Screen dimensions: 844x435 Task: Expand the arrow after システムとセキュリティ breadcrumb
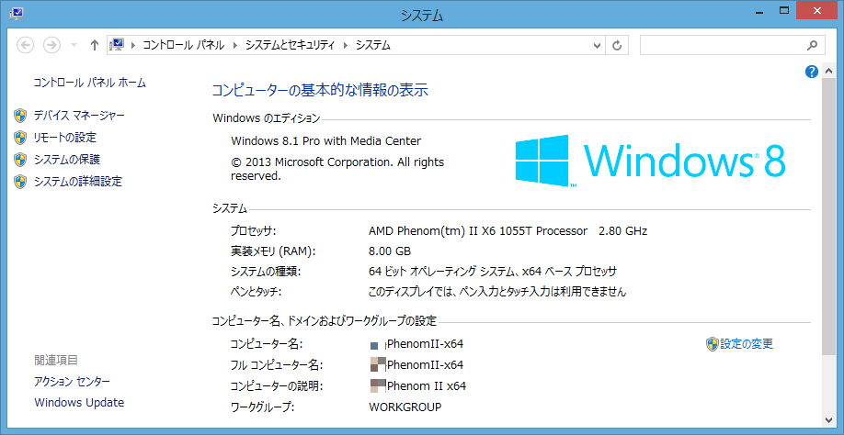(345, 46)
